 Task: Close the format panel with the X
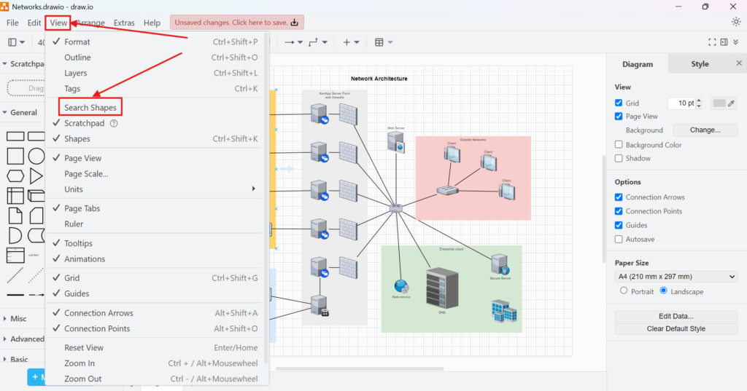coord(739,64)
